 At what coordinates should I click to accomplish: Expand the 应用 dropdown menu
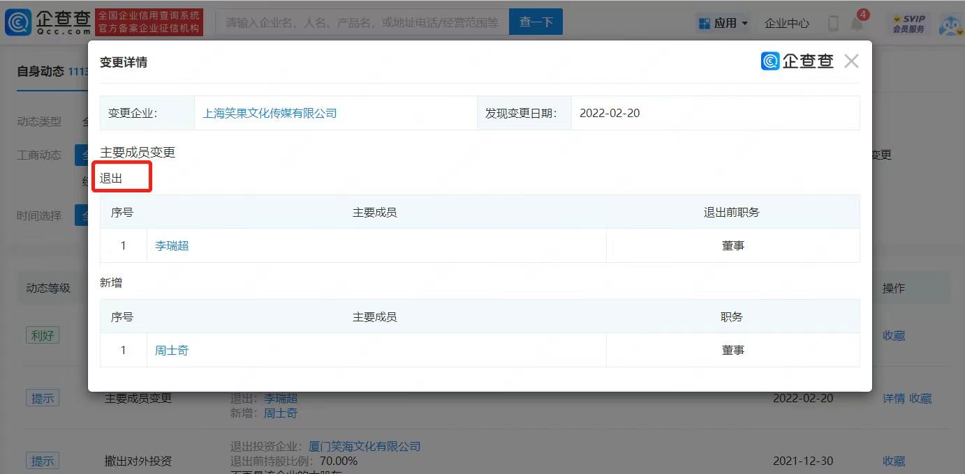pyautogui.click(x=723, y=23)
